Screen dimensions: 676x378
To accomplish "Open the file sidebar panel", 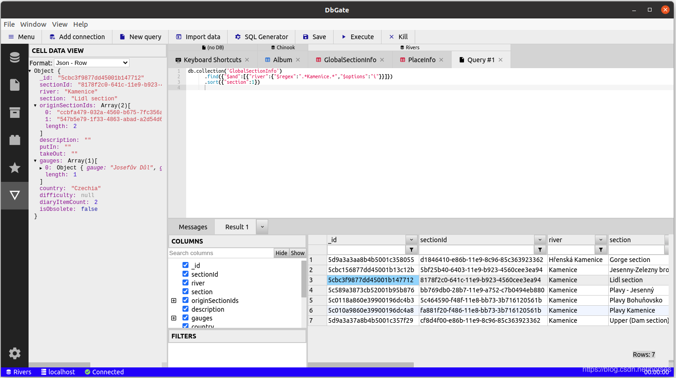I will 14,85.
